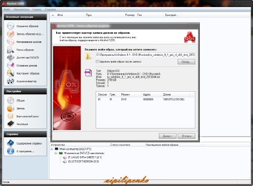
Task: Click the Cancel (Отмена) button
Action: tap(186, 136)
